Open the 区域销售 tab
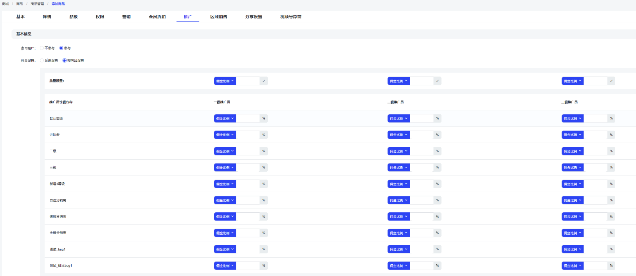This screenshot has height=276, width=636. (x=218, y=17)
